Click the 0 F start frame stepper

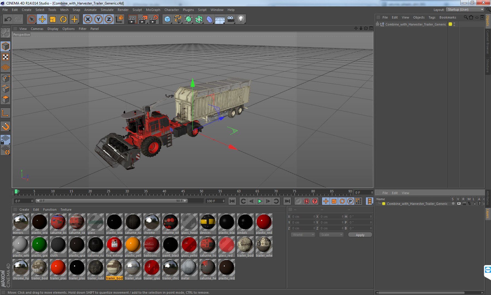(32, 201)
